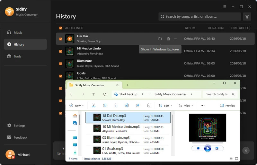The width and height of the screenshot is (257, 165).
Task: Open the View dropdown
Action: [x=186, y=106]
